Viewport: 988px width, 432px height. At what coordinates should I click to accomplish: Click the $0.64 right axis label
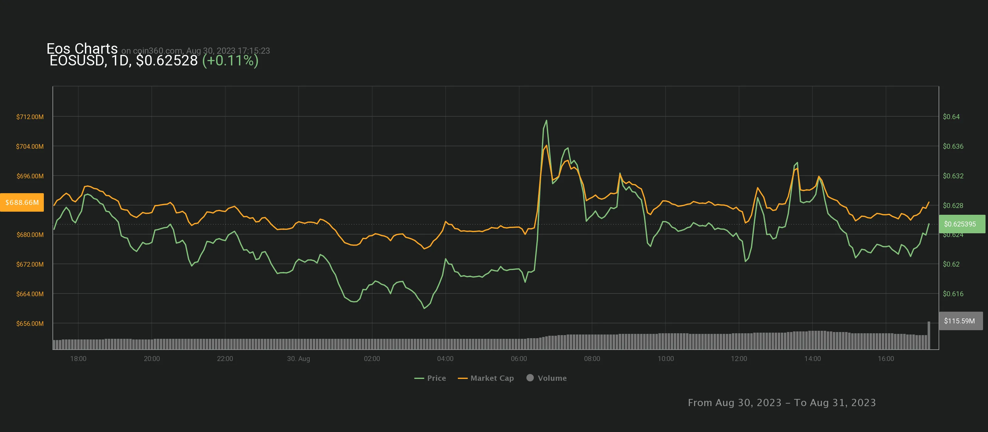point(951,117)
